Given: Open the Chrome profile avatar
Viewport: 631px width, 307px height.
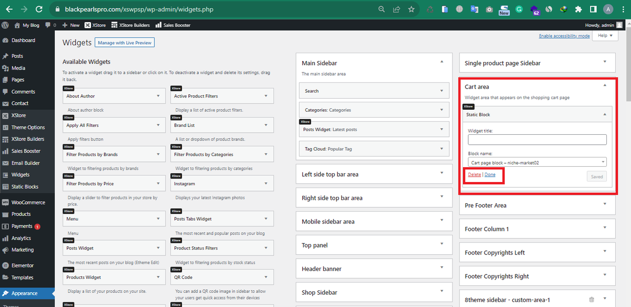Looking at the screenshot, I should [x=608, y=9].
